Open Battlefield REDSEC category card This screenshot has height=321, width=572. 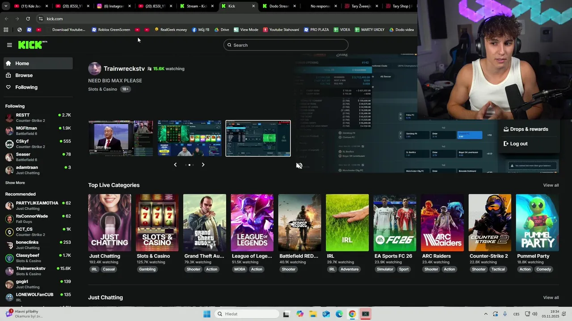[299, 222]
